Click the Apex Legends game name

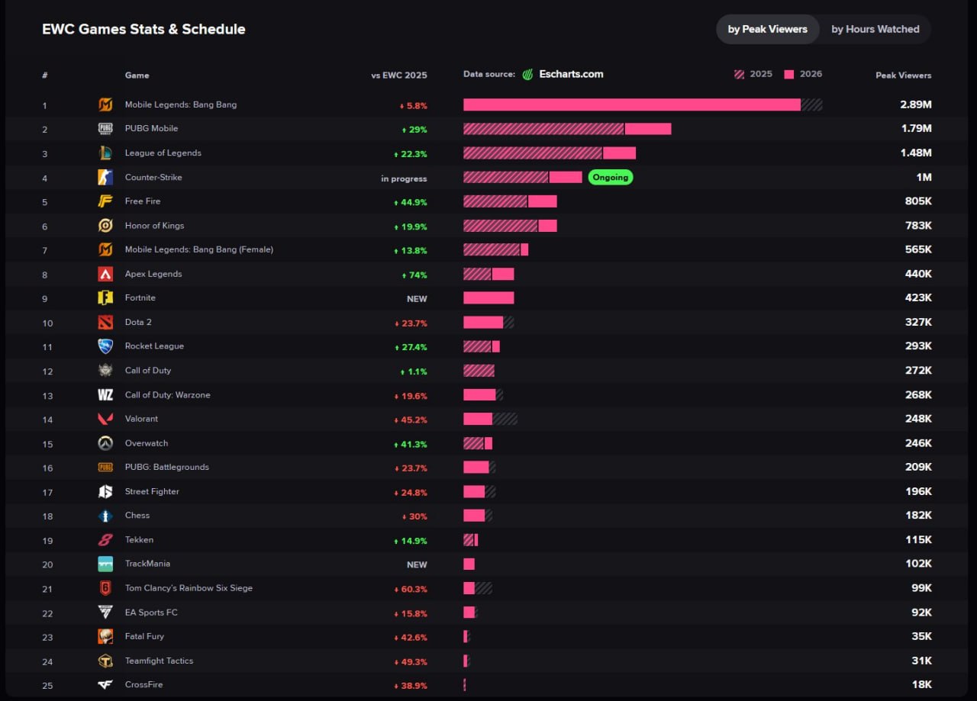click(x=153, y=274)
